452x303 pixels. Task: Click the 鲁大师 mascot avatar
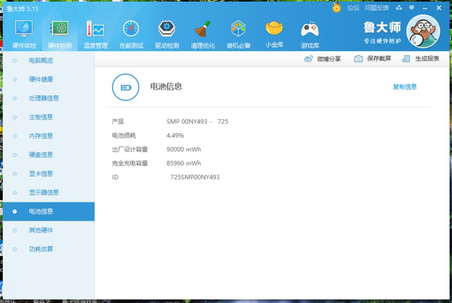[x=423, y=33]
